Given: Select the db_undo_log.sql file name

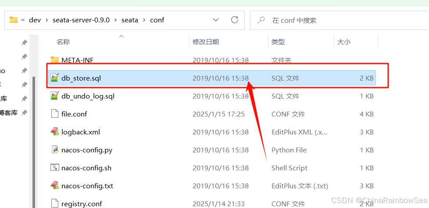Looking at the screenshot, I should tap(88, 96).
